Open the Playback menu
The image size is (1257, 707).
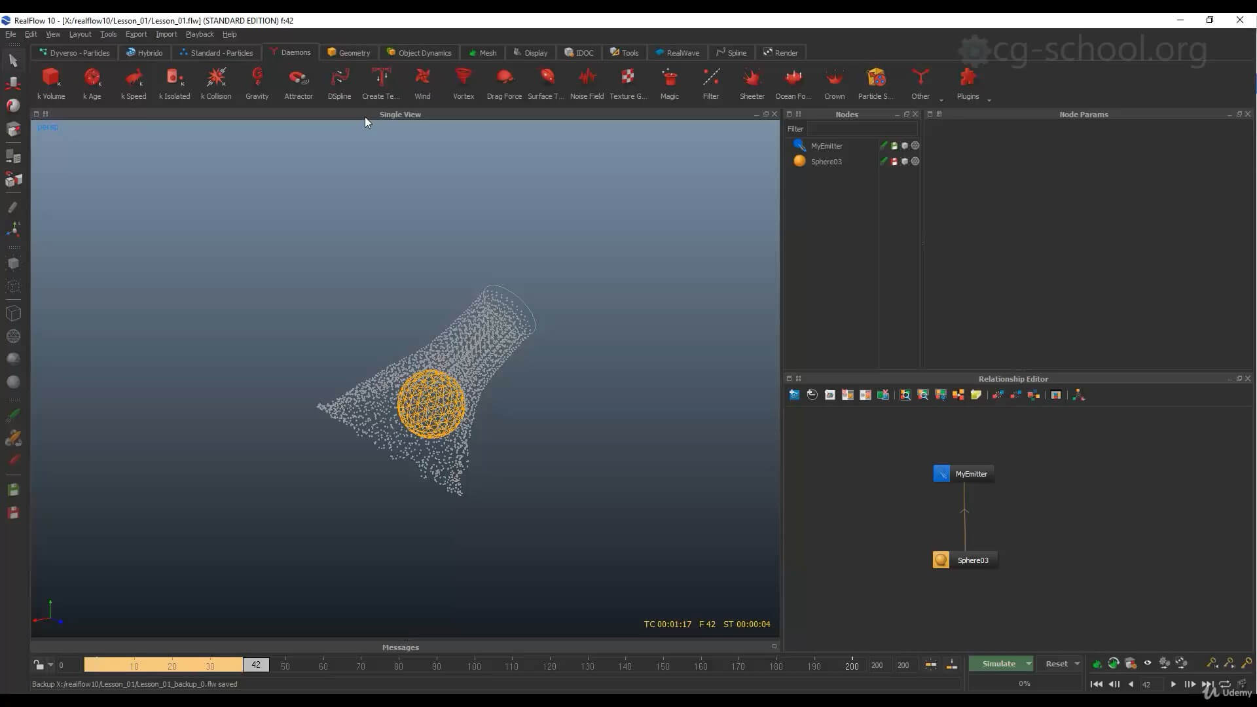point(200,34)
